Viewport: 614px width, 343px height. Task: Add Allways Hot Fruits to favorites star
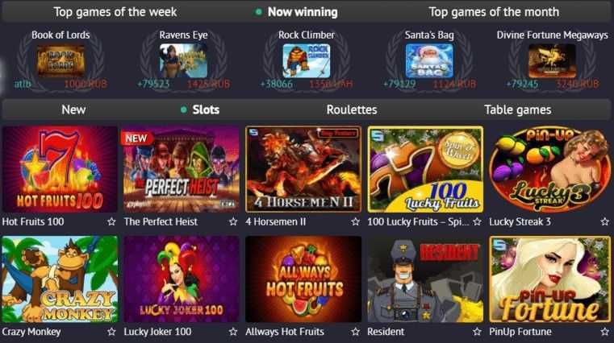click(355, 332)
